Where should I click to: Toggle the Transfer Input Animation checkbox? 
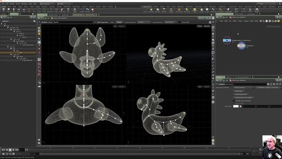pyautogui.click(x=234, y=101)
